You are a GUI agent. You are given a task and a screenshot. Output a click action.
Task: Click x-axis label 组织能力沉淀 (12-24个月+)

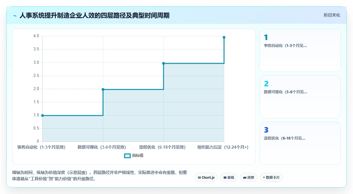[223, 147]
